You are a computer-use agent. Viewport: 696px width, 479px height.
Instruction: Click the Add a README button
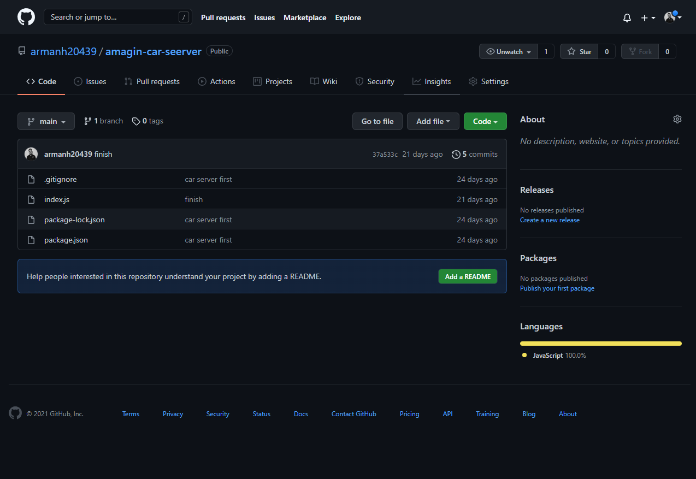click(x=468, y=276)
